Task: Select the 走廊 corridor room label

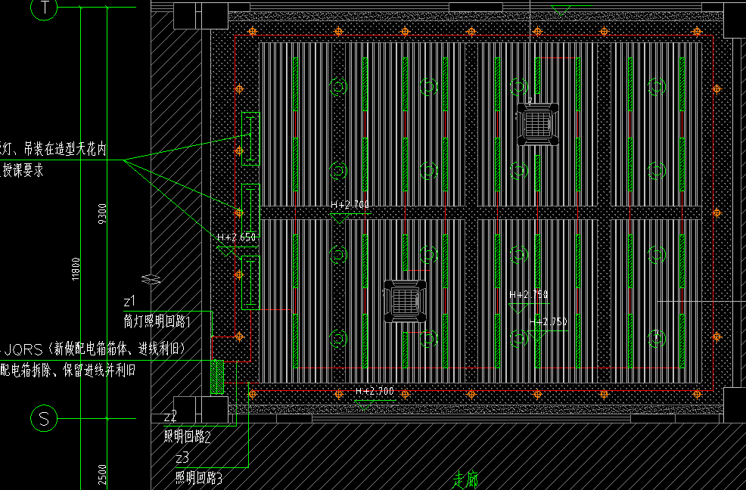Action: (x=465, y=480)
